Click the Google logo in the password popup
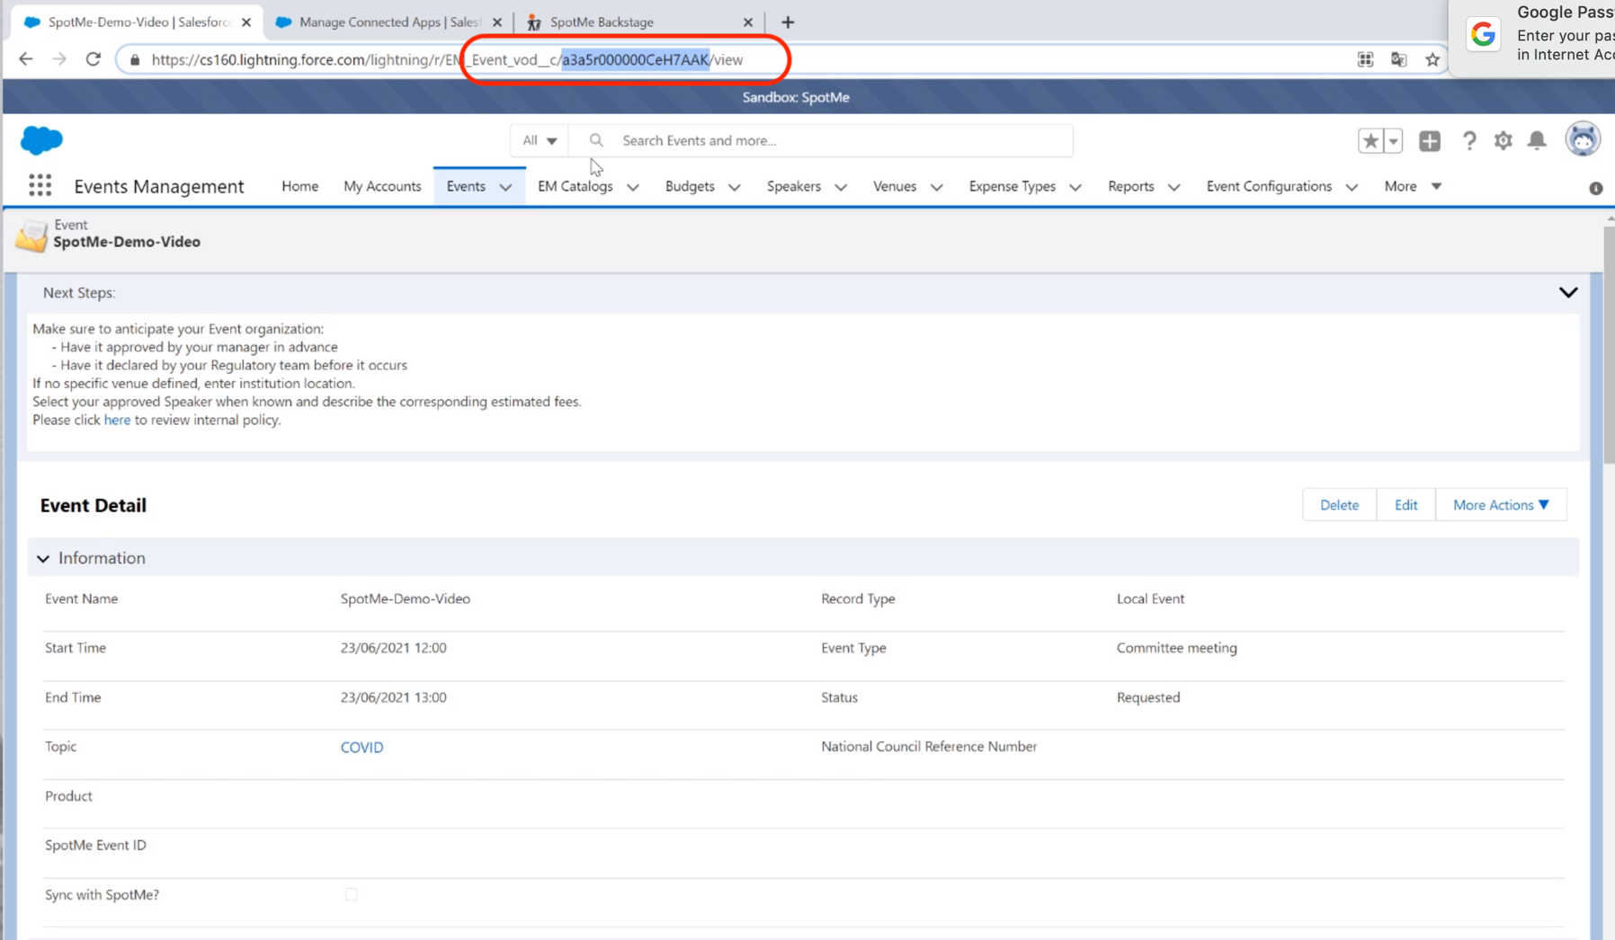 (x=1483, y=34)
